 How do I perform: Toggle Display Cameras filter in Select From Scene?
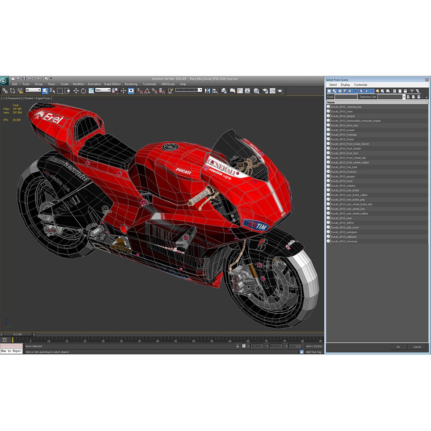point(345,91)
